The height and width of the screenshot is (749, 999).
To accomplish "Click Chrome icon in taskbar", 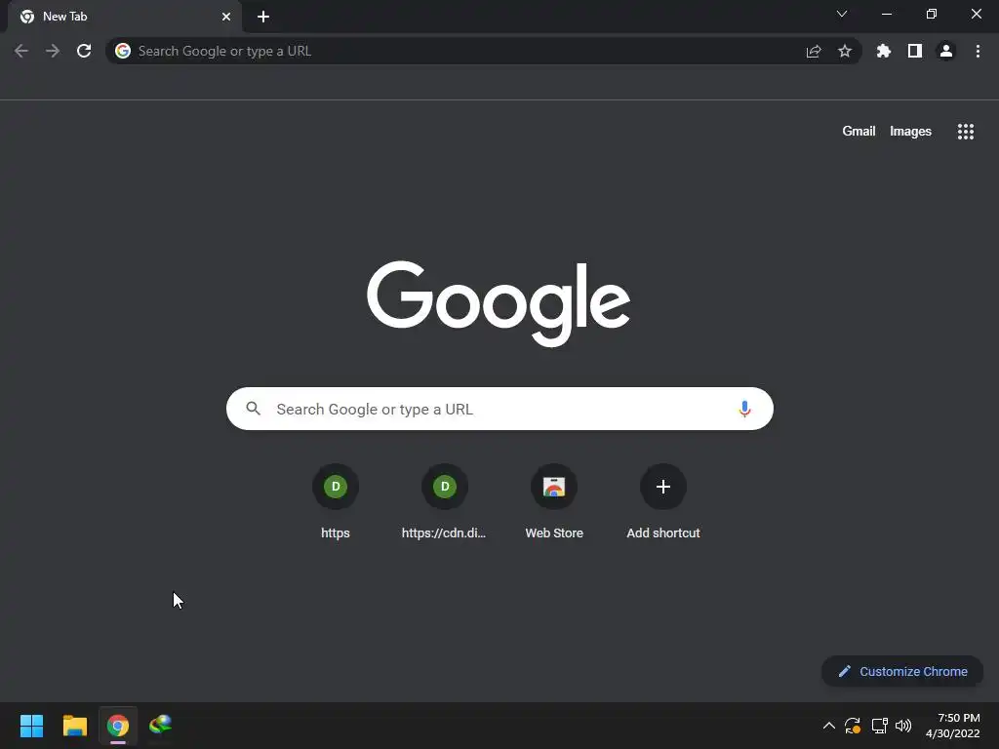I will click(118, 726).
